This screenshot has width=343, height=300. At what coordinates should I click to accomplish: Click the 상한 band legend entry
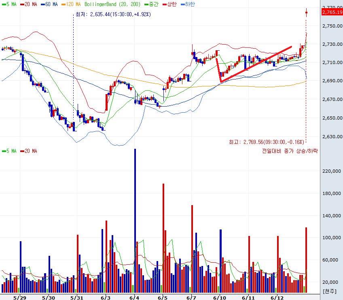pos(169,4)
